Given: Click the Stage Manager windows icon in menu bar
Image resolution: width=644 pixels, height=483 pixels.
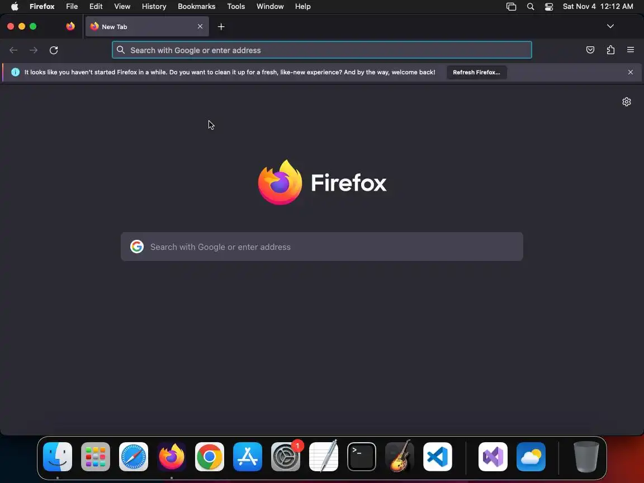Looking at the screenshot, I should (x=511, y=7).
